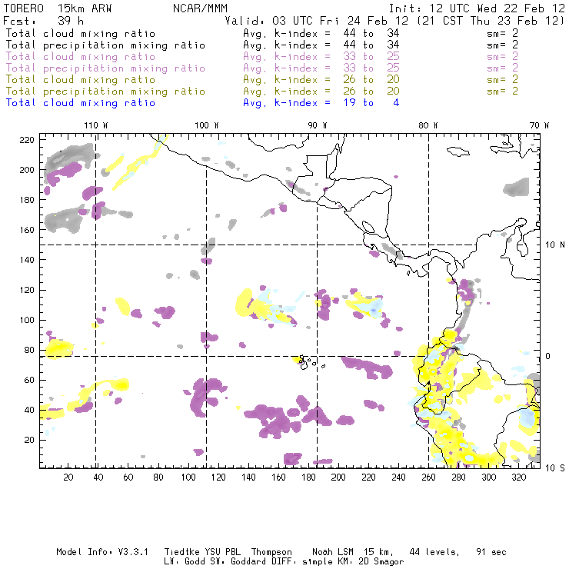This screenshot has height=569, width=569.
Task: Select the 90 W longitude label above map
Action: (318, 125)
